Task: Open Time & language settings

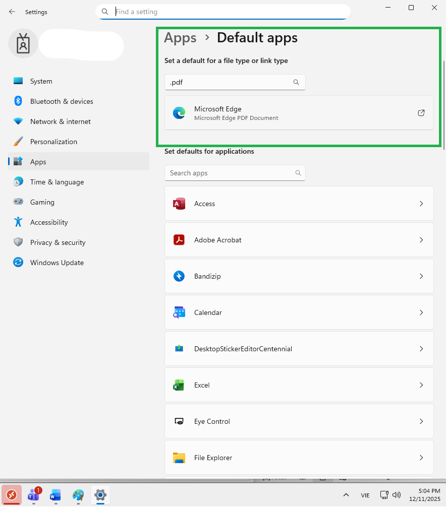Action: pyautogui.click(x=79, y=182)
